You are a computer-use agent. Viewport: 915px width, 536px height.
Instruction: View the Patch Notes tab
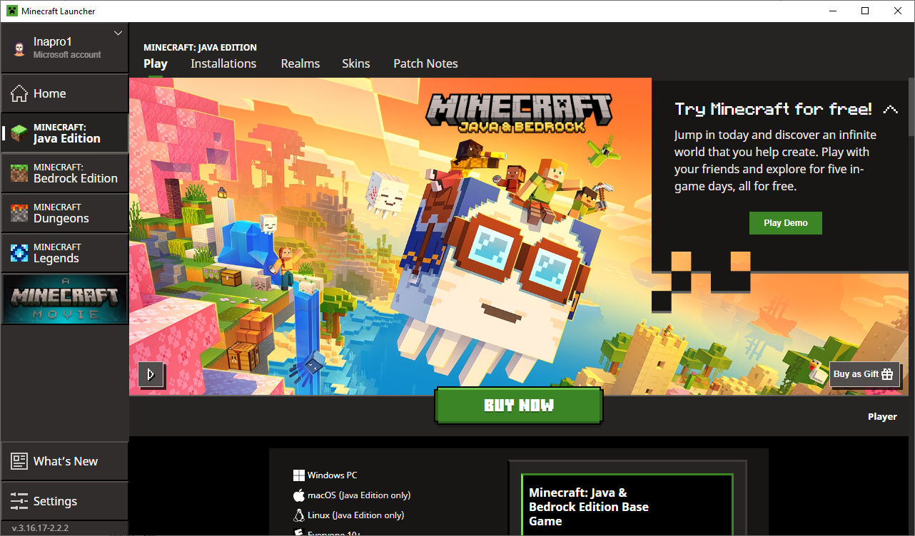click(425, 63)
